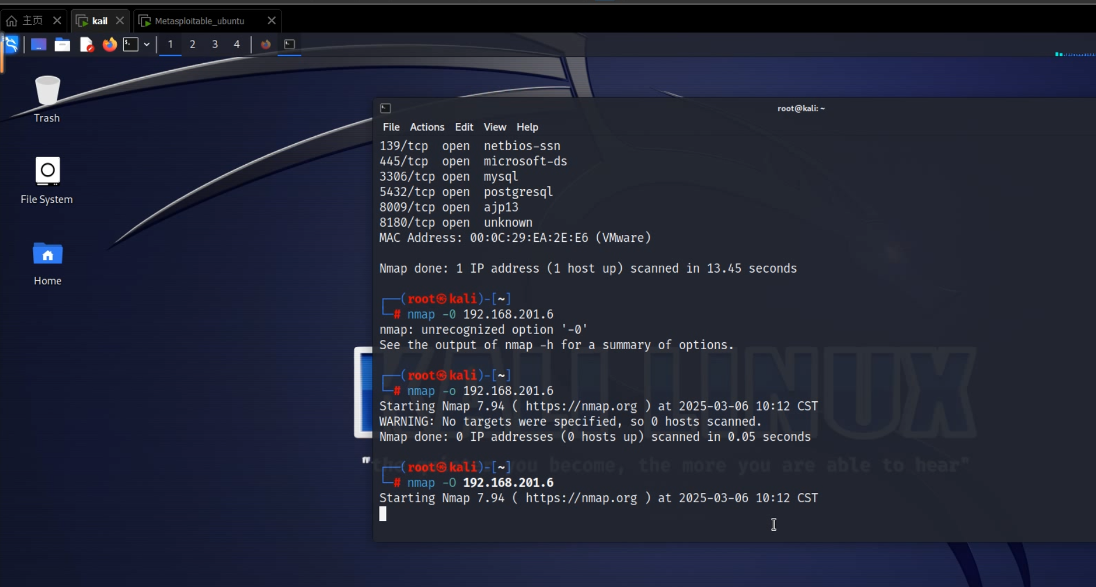Click the 'nmap -0 192.168.201.6' command line
Image resolution: width=1096 pixels, height=587 pixels.
[x=480, y=314]
